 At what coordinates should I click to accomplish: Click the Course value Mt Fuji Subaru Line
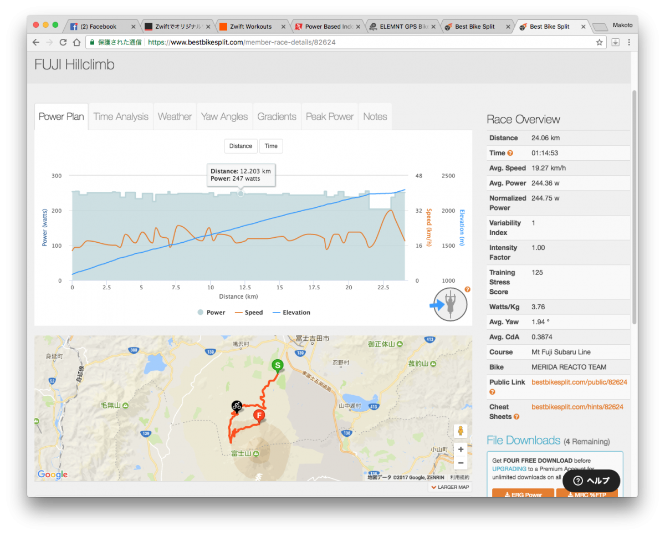tap(561, 352)
